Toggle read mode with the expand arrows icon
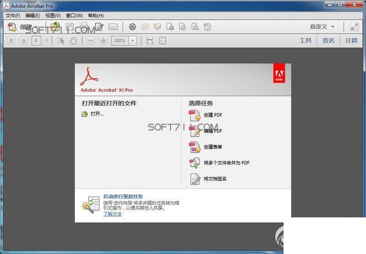The width and height of the screenshot is (366, 254). click(x=355, y=27)
